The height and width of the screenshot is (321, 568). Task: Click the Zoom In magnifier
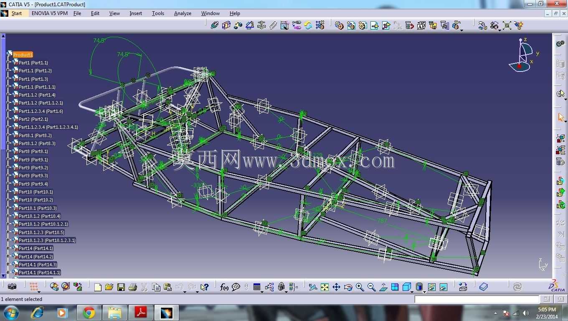tap(360, 287)
